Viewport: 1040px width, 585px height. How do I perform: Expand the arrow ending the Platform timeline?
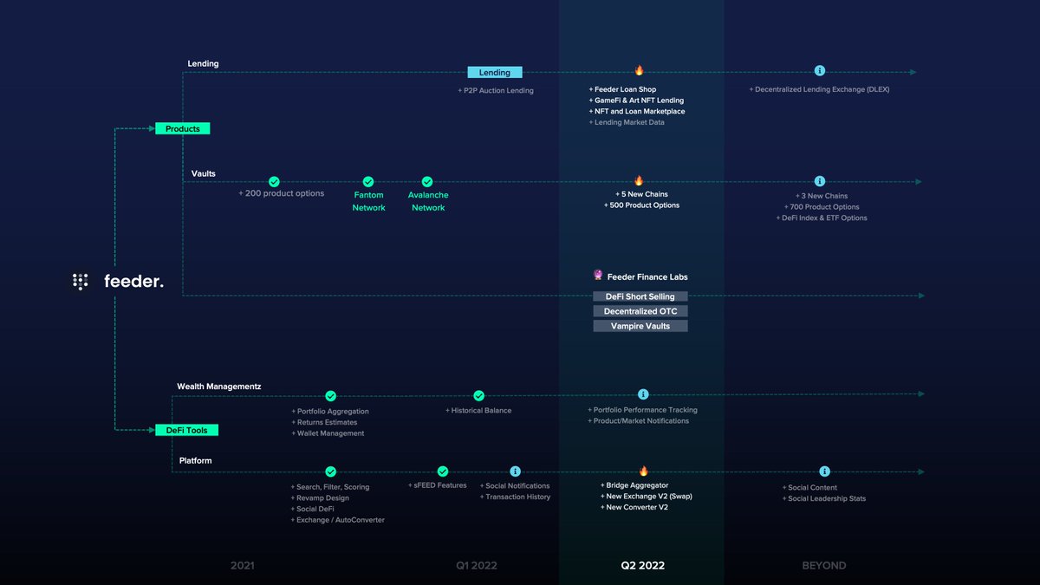pos(919,471)
